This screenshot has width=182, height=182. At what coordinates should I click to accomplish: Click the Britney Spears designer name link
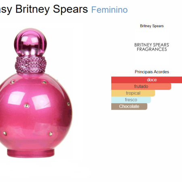(x=152, y=26)
